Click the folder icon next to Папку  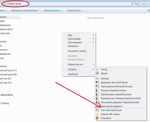coord(97,69)
